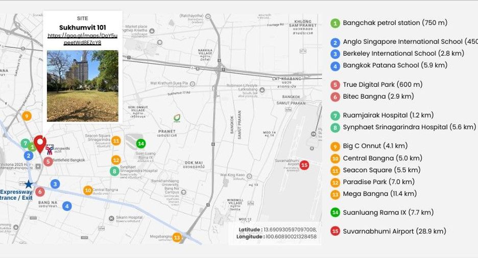Click the BTS station logo near the pin
The image size is (478, 258).
(50, 149)
